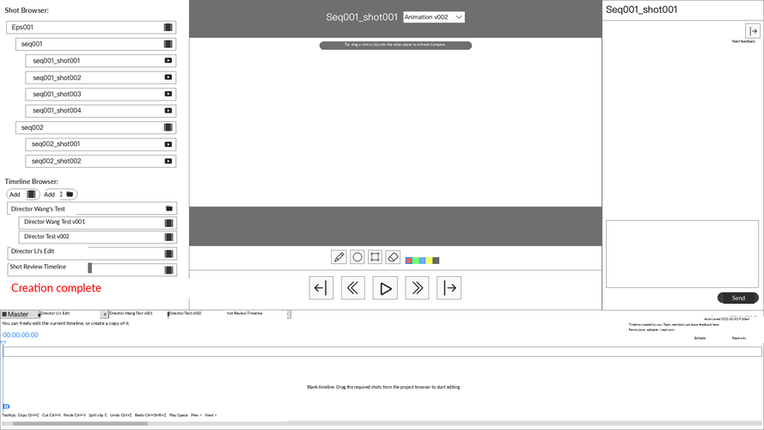Select the pencil annotation tool
The width and height of the screenshot is (764, 430).
[x=339, y=257]
